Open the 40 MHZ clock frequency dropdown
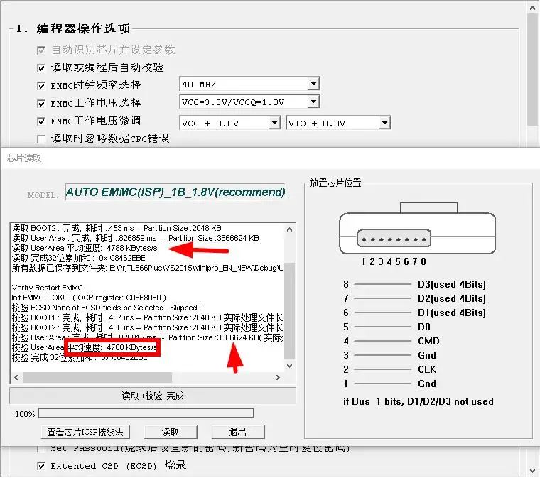 tap(313, 84)
